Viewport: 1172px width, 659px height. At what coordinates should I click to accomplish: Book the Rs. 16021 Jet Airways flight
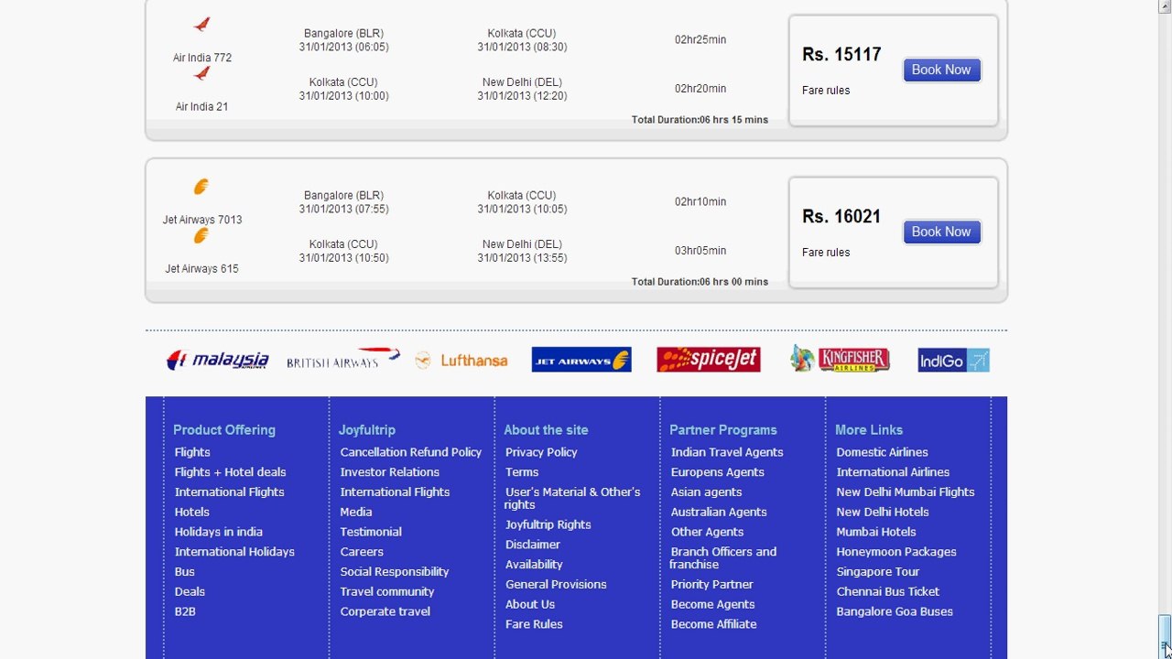click(941, 232)
